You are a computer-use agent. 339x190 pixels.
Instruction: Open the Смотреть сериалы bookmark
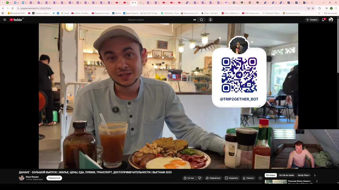(41, 13)
